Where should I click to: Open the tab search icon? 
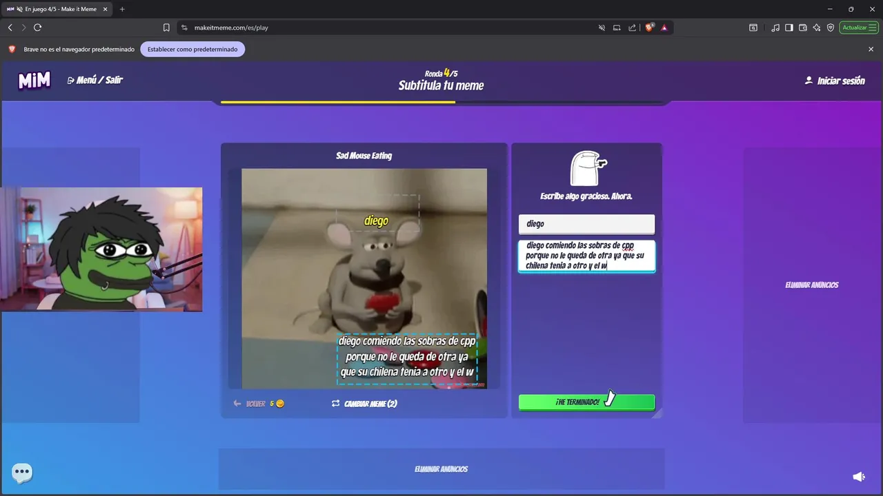(x=753, y=28)
